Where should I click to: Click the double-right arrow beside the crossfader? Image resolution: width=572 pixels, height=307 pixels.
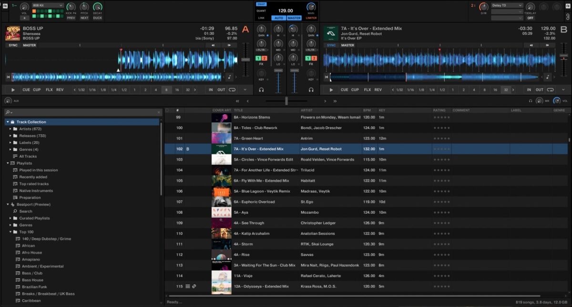[x=335, y=101]
